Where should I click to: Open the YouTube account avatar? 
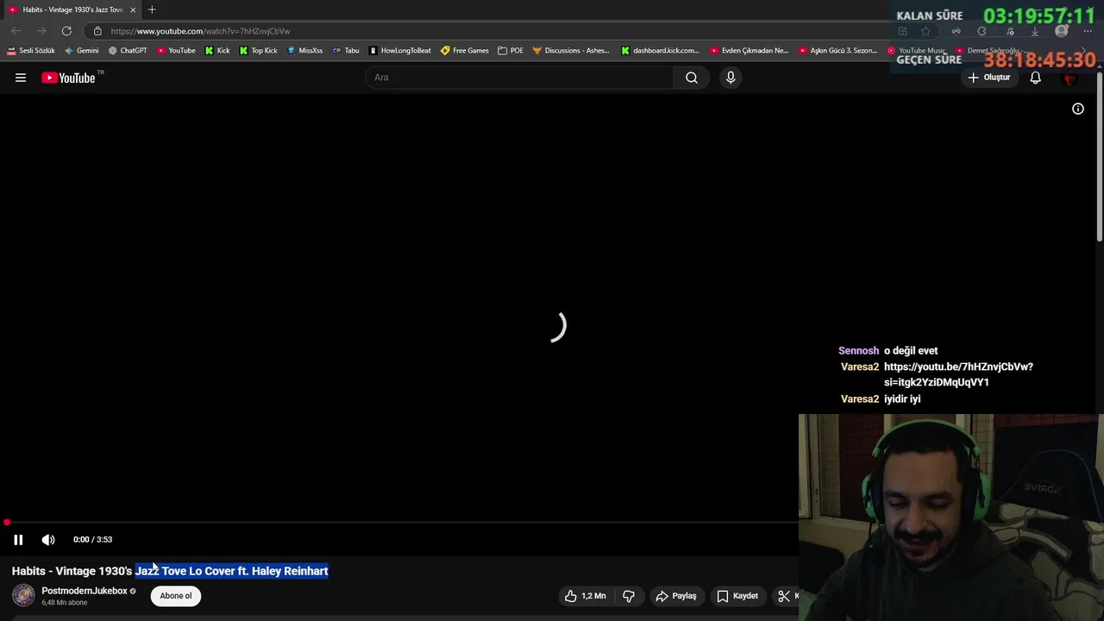(x=1070, y=78)
